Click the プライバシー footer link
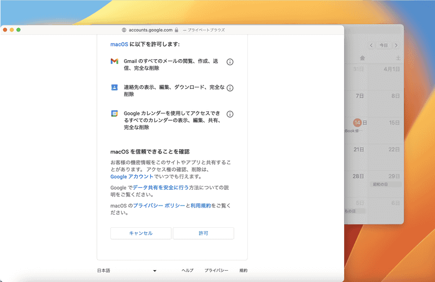Image resolution: width=435 pixels, height=282 pixels. point(216,271)
